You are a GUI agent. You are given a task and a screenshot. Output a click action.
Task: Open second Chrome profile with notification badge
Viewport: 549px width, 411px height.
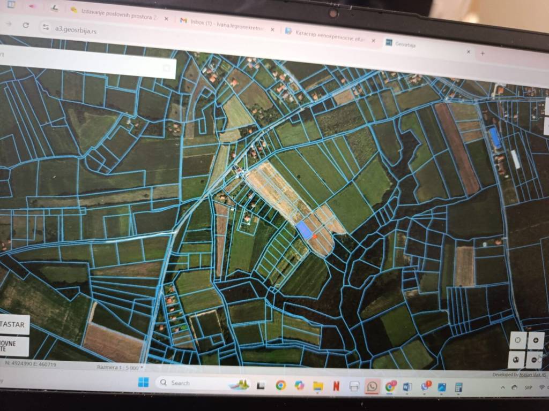(390, 386)
